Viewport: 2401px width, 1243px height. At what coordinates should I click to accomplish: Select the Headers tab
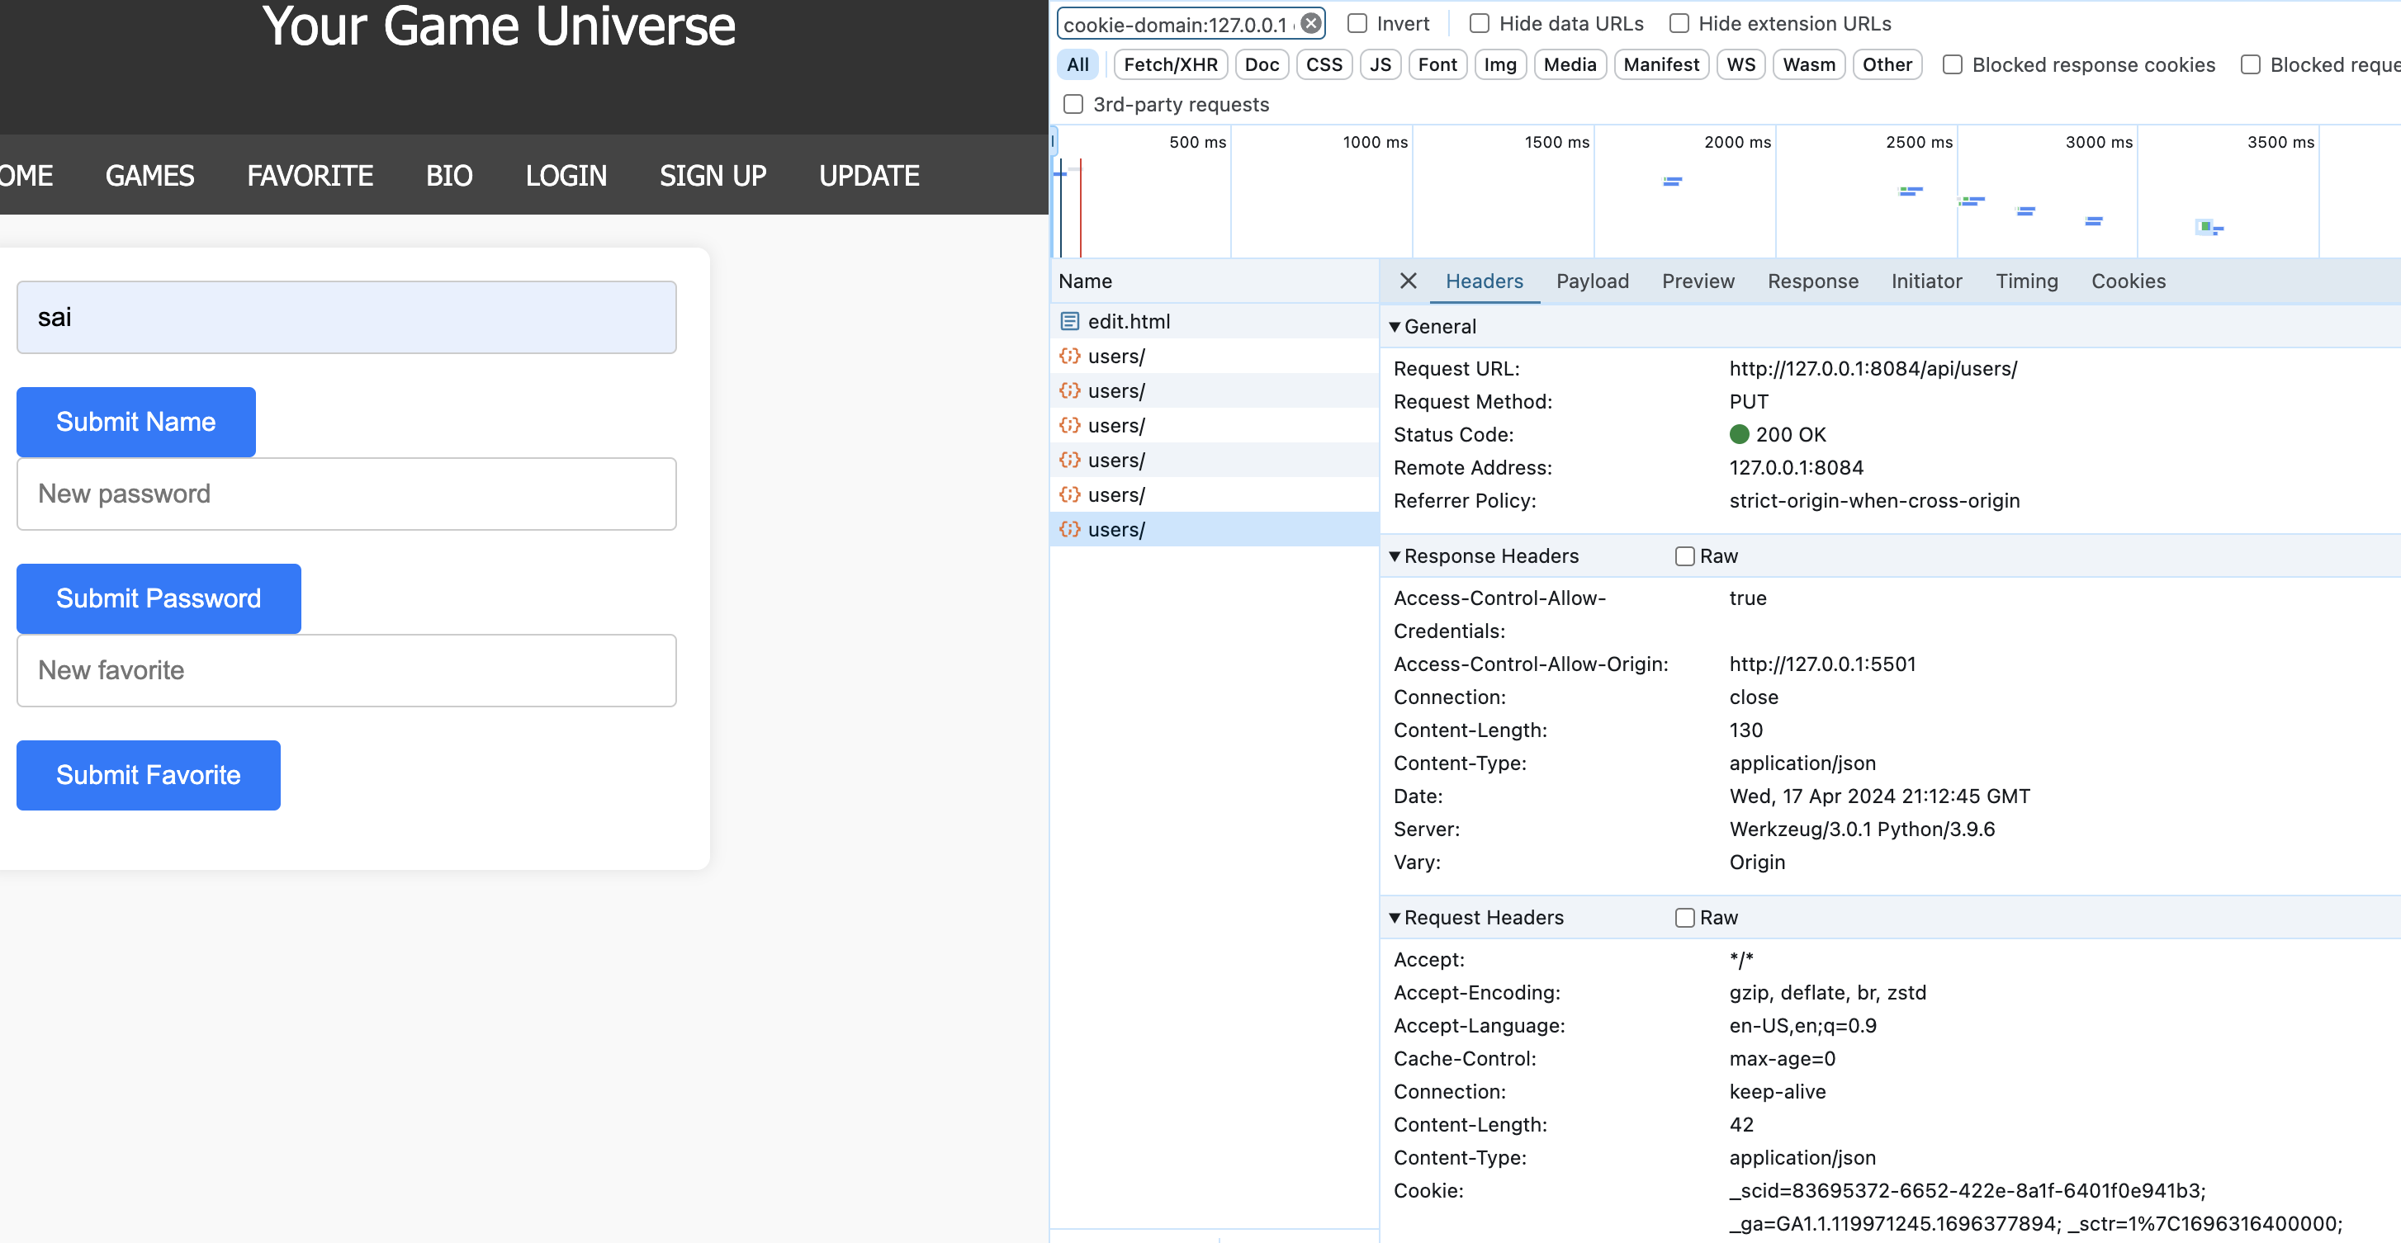pyautogui.click(x=1484, y=281)
